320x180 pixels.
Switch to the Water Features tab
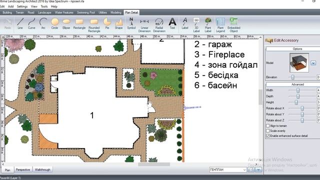coord(64,12)
